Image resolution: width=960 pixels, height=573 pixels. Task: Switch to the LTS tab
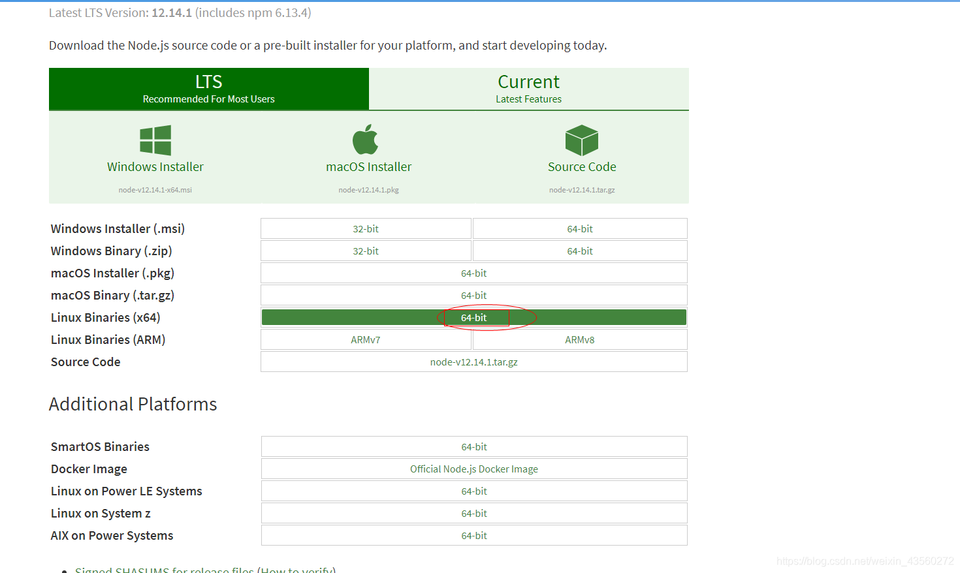click(209, 89)
